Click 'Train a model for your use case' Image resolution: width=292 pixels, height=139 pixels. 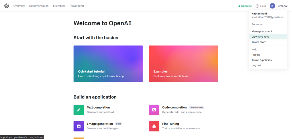tap(181, 128)
